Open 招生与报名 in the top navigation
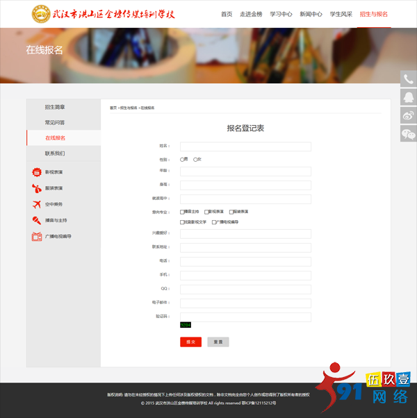417x418 pixels. (373, 14)
